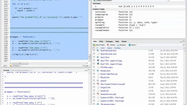This screenshot has height=105, width=187.
Task: Click the More gear icon
Action: click(x=129, y=45)
